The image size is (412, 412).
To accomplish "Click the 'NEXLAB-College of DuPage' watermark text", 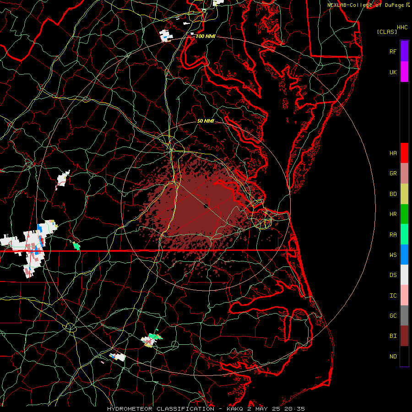I will 365,5.
